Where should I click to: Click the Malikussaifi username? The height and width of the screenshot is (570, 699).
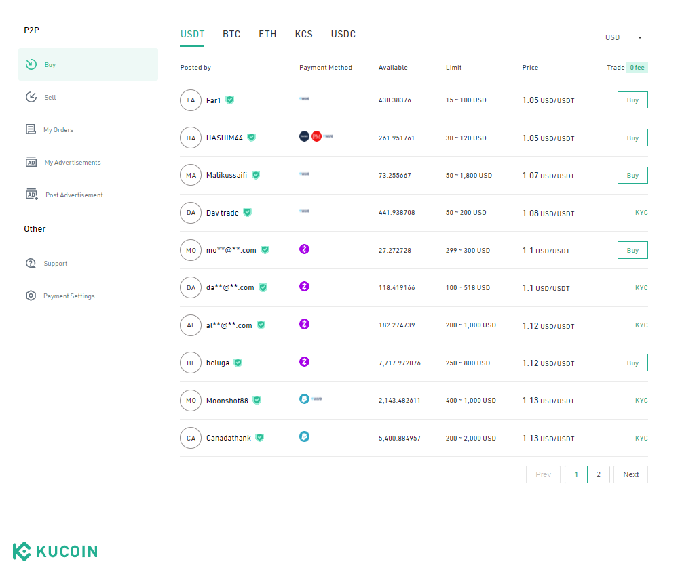pos(227,175)
